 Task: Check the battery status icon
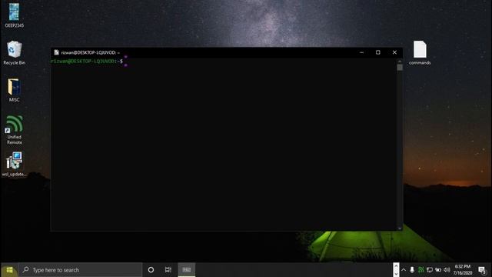pos(438,270)
